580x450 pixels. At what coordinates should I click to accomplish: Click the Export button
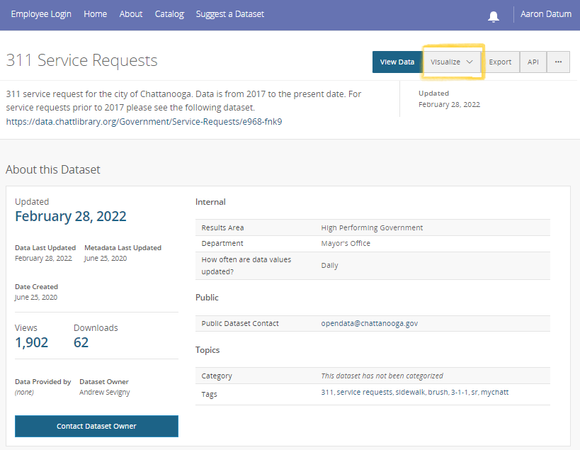500,62
